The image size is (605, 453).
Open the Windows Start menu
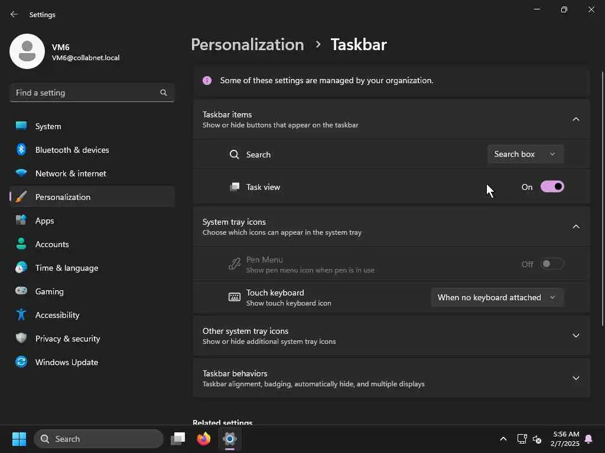(x=19, y=439)
